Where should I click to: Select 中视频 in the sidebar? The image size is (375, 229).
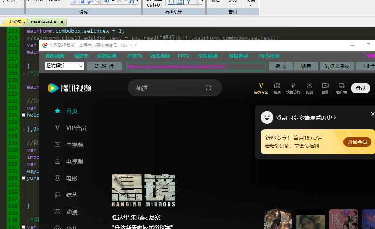point(75,145)
